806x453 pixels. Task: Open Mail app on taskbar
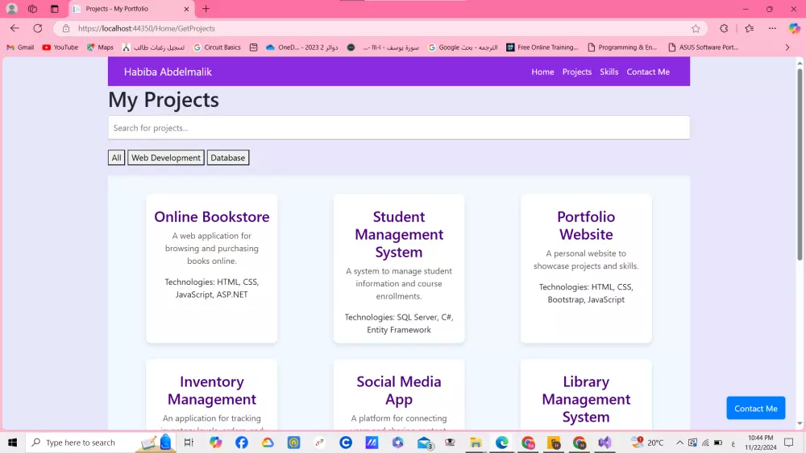tap(425, 443)
